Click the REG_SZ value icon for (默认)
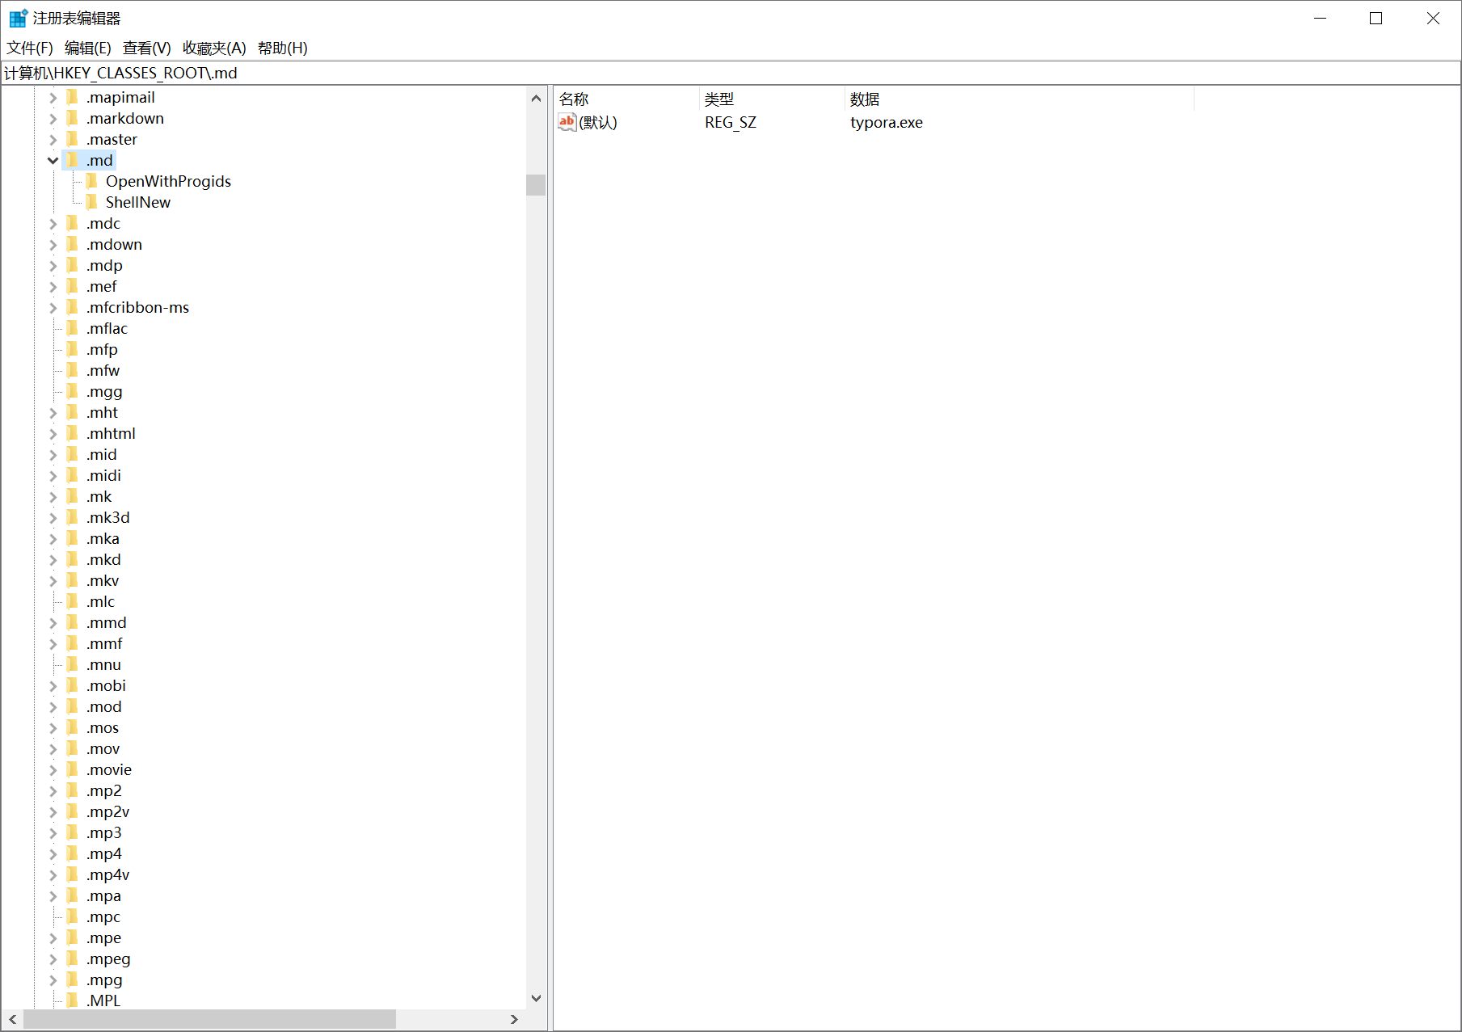1462x1032 pixels. pyautogui.click(x=567, y=122)
